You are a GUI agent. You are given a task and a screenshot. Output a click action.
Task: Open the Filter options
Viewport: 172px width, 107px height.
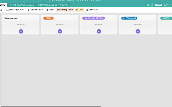pos(50,10)
